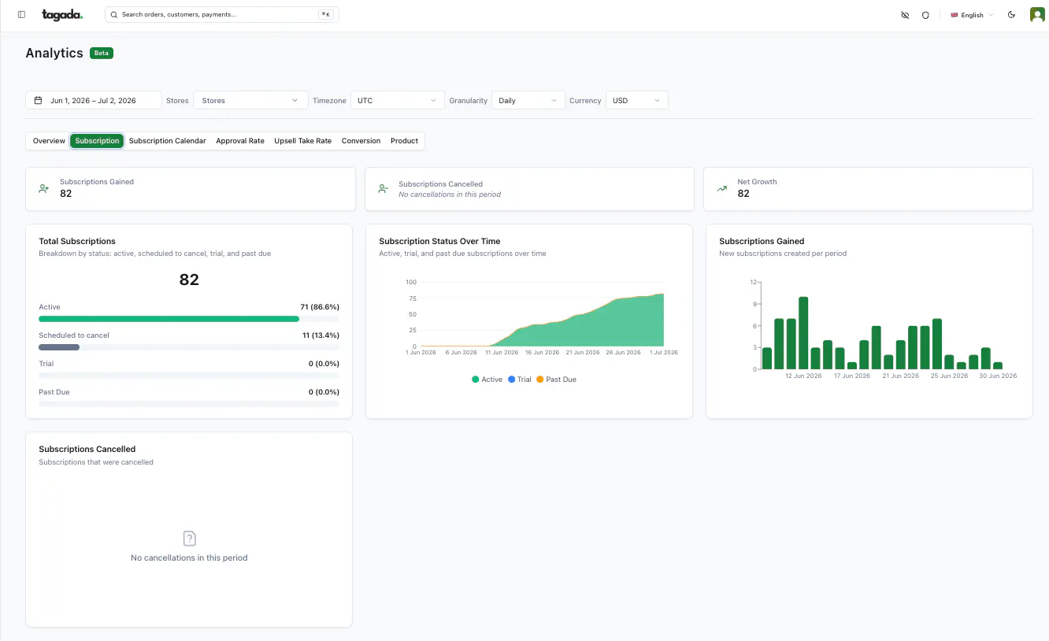Toggle the hide-values eye icon
Image resolution: width=1049 pixels, height=641 pixels.
(905, 15)
